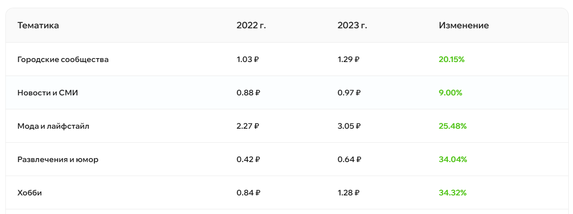This screenshot has height=214, width=573.
Task: Select the Мода и лайфстайл row label
Action: [x=53, y=126]
